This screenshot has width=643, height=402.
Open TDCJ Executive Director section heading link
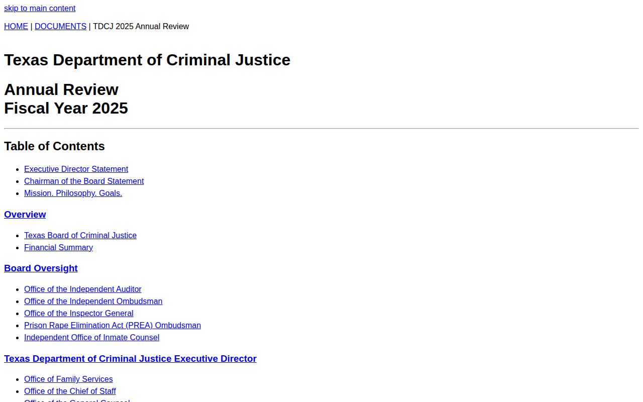coord(130,359)
